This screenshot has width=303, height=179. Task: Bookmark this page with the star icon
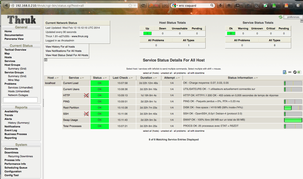click(130, 5)
